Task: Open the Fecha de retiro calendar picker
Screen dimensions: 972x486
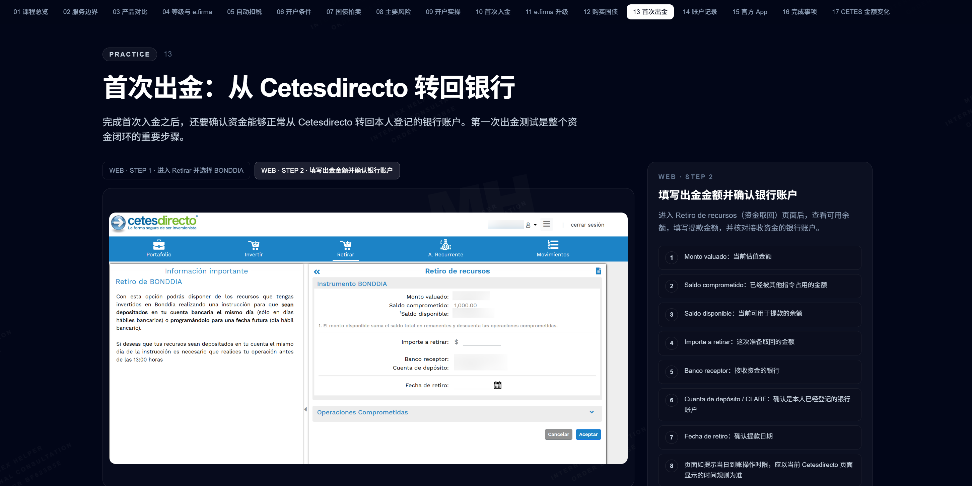Action: click(x=498, y=385)
